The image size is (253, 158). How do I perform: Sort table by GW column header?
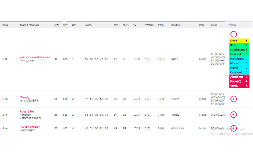pos(56,25)
